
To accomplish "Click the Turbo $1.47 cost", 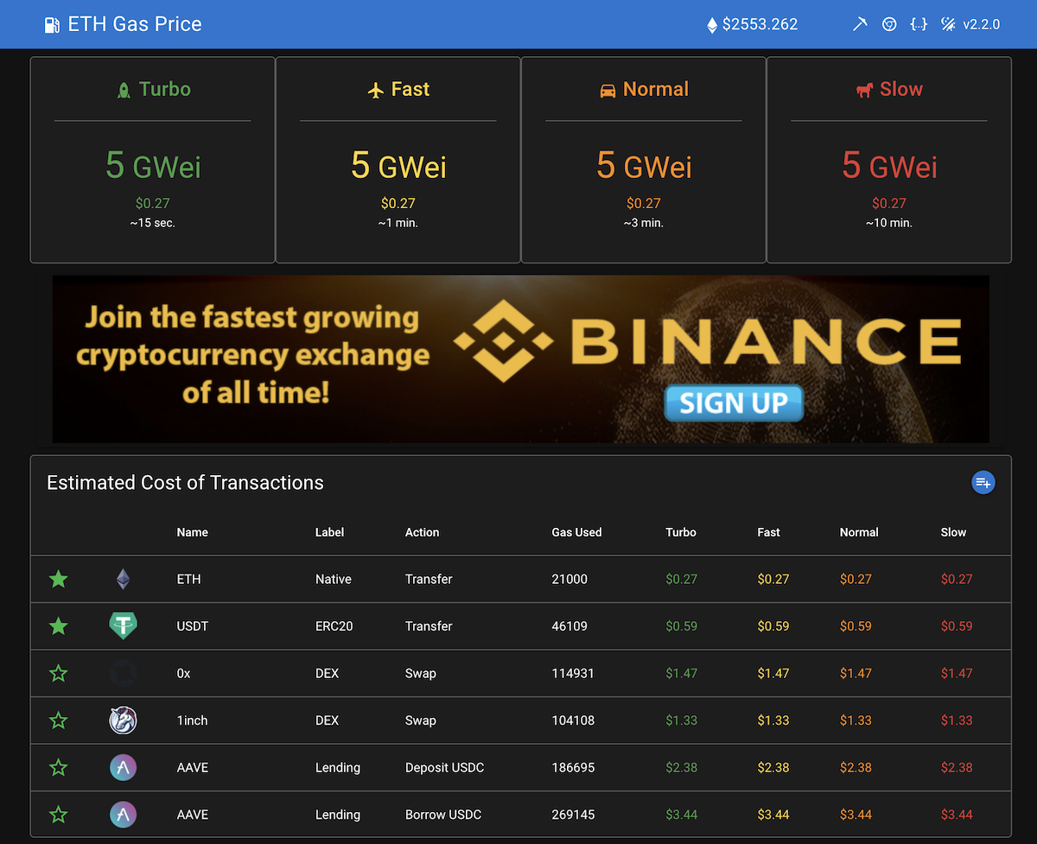I will tap(681, 673).
